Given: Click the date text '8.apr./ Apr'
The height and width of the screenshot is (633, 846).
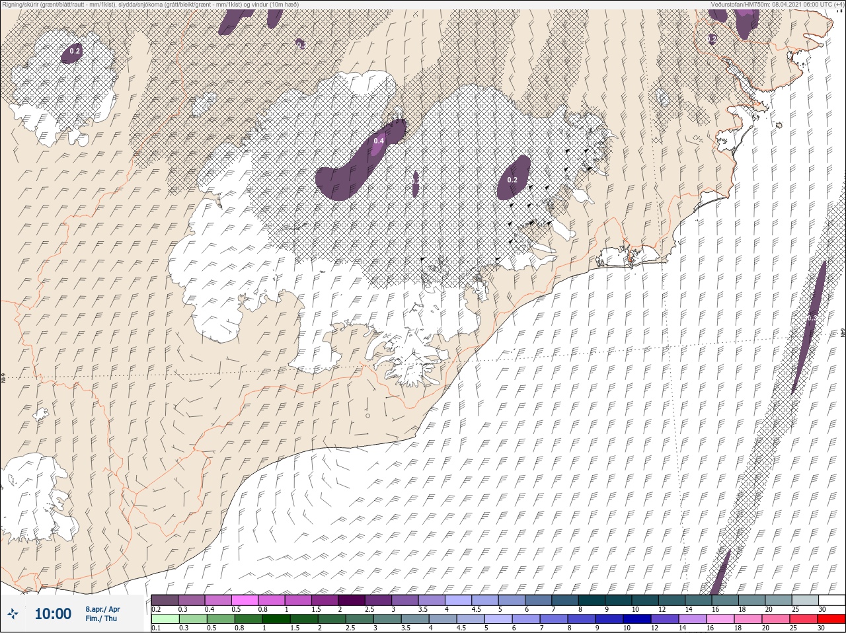Looking at the screenshot, I should pyautogui.click(x=102, y=609).
